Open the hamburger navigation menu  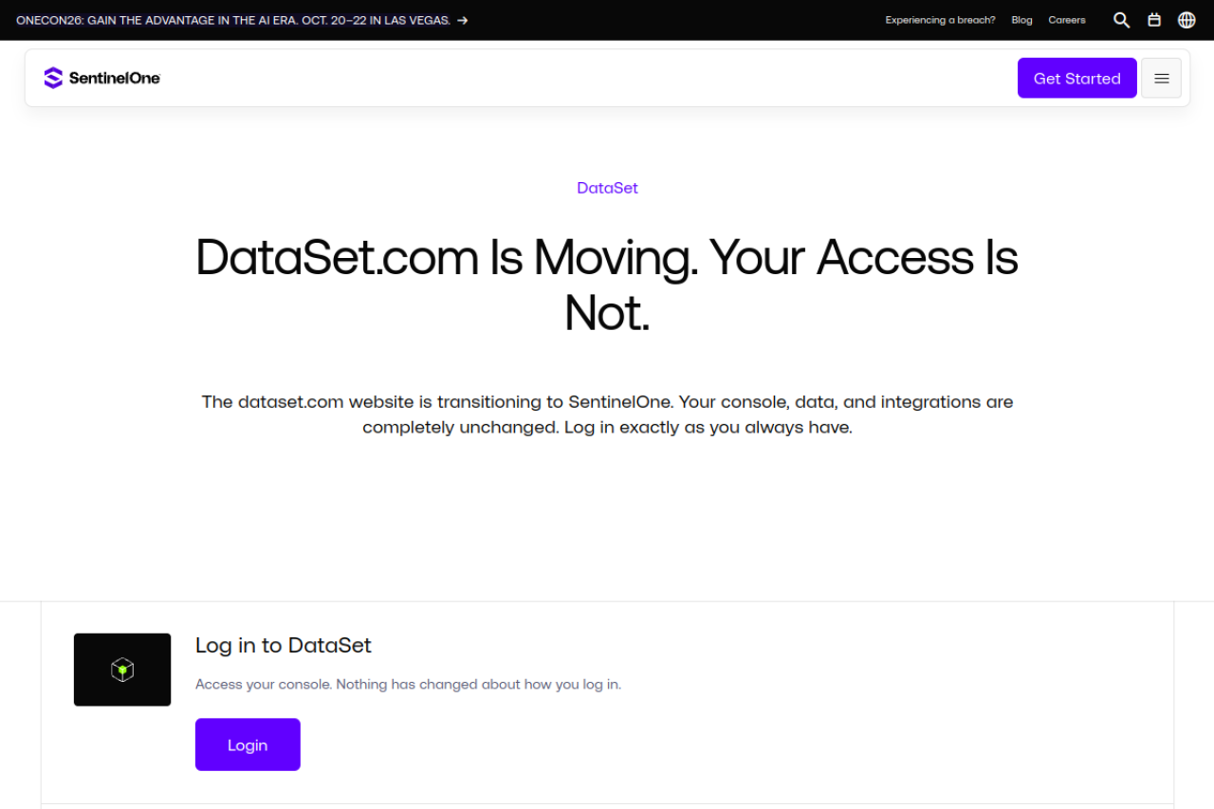pyautogui.click(x=1161, y=78)
